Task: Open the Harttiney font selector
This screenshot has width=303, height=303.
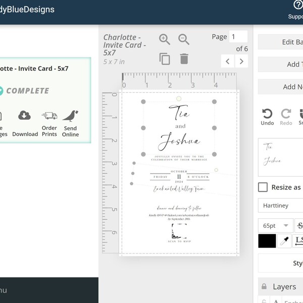Action: point(281,206)
